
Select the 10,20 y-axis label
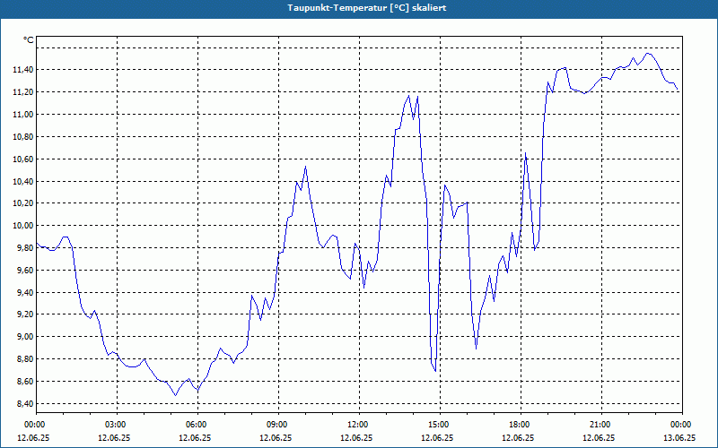point(23,203)
